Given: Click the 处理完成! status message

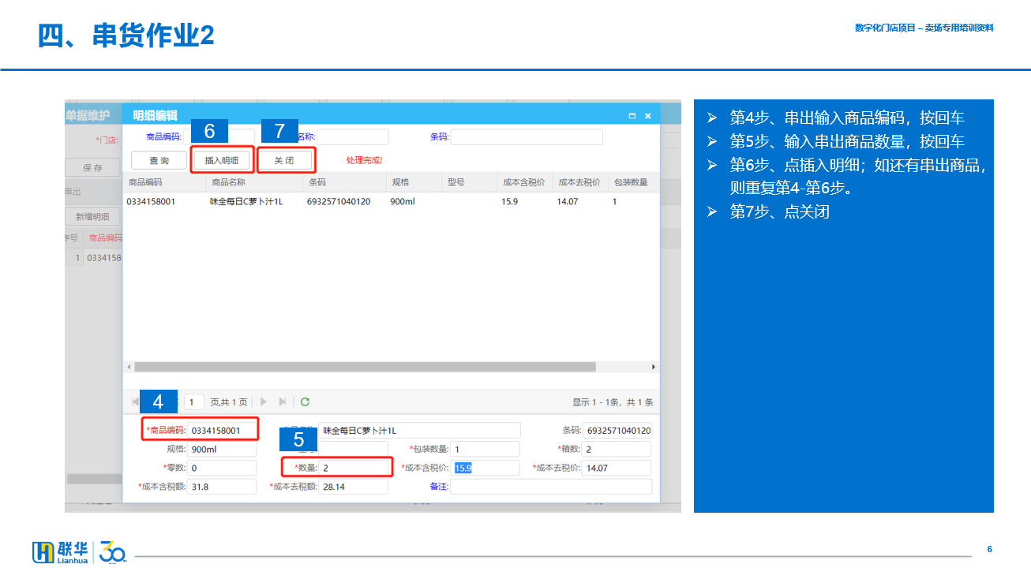Looking at the screenshot, I should click(364, 160).
